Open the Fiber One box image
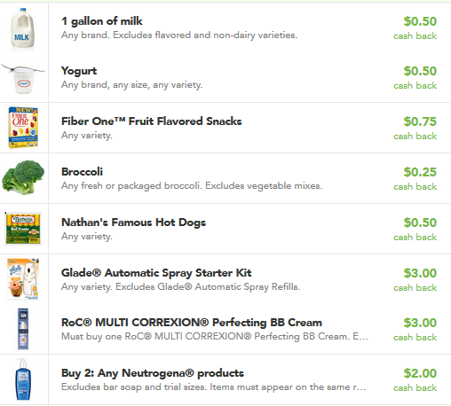 [x=23, y=128]
